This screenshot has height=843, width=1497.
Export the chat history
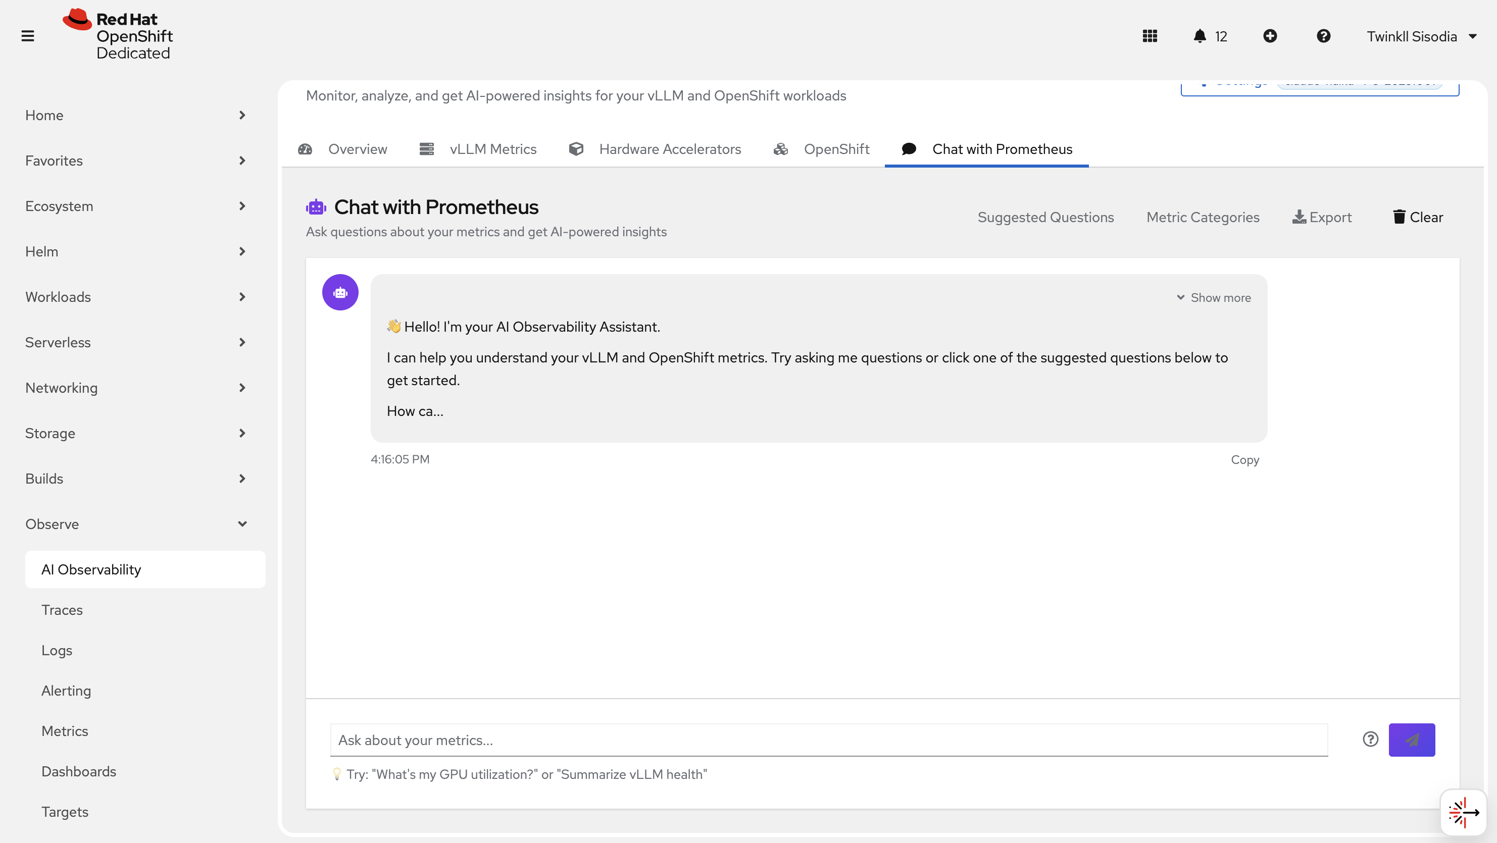pos(1322,217)
